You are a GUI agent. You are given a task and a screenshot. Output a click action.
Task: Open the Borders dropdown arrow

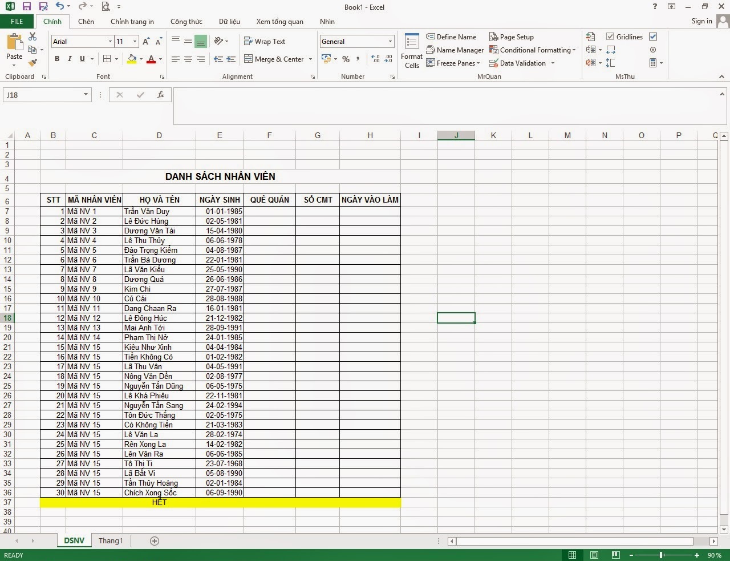point(116,59)
